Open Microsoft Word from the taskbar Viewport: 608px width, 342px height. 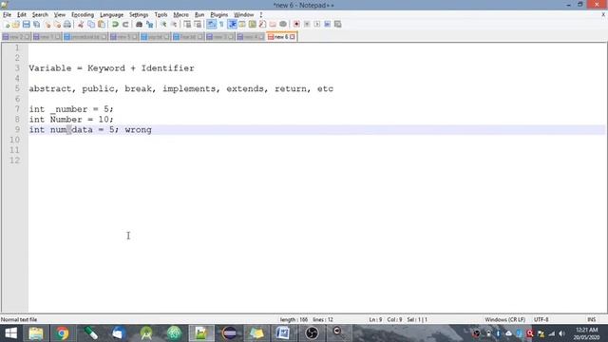[x=283, y=333]
